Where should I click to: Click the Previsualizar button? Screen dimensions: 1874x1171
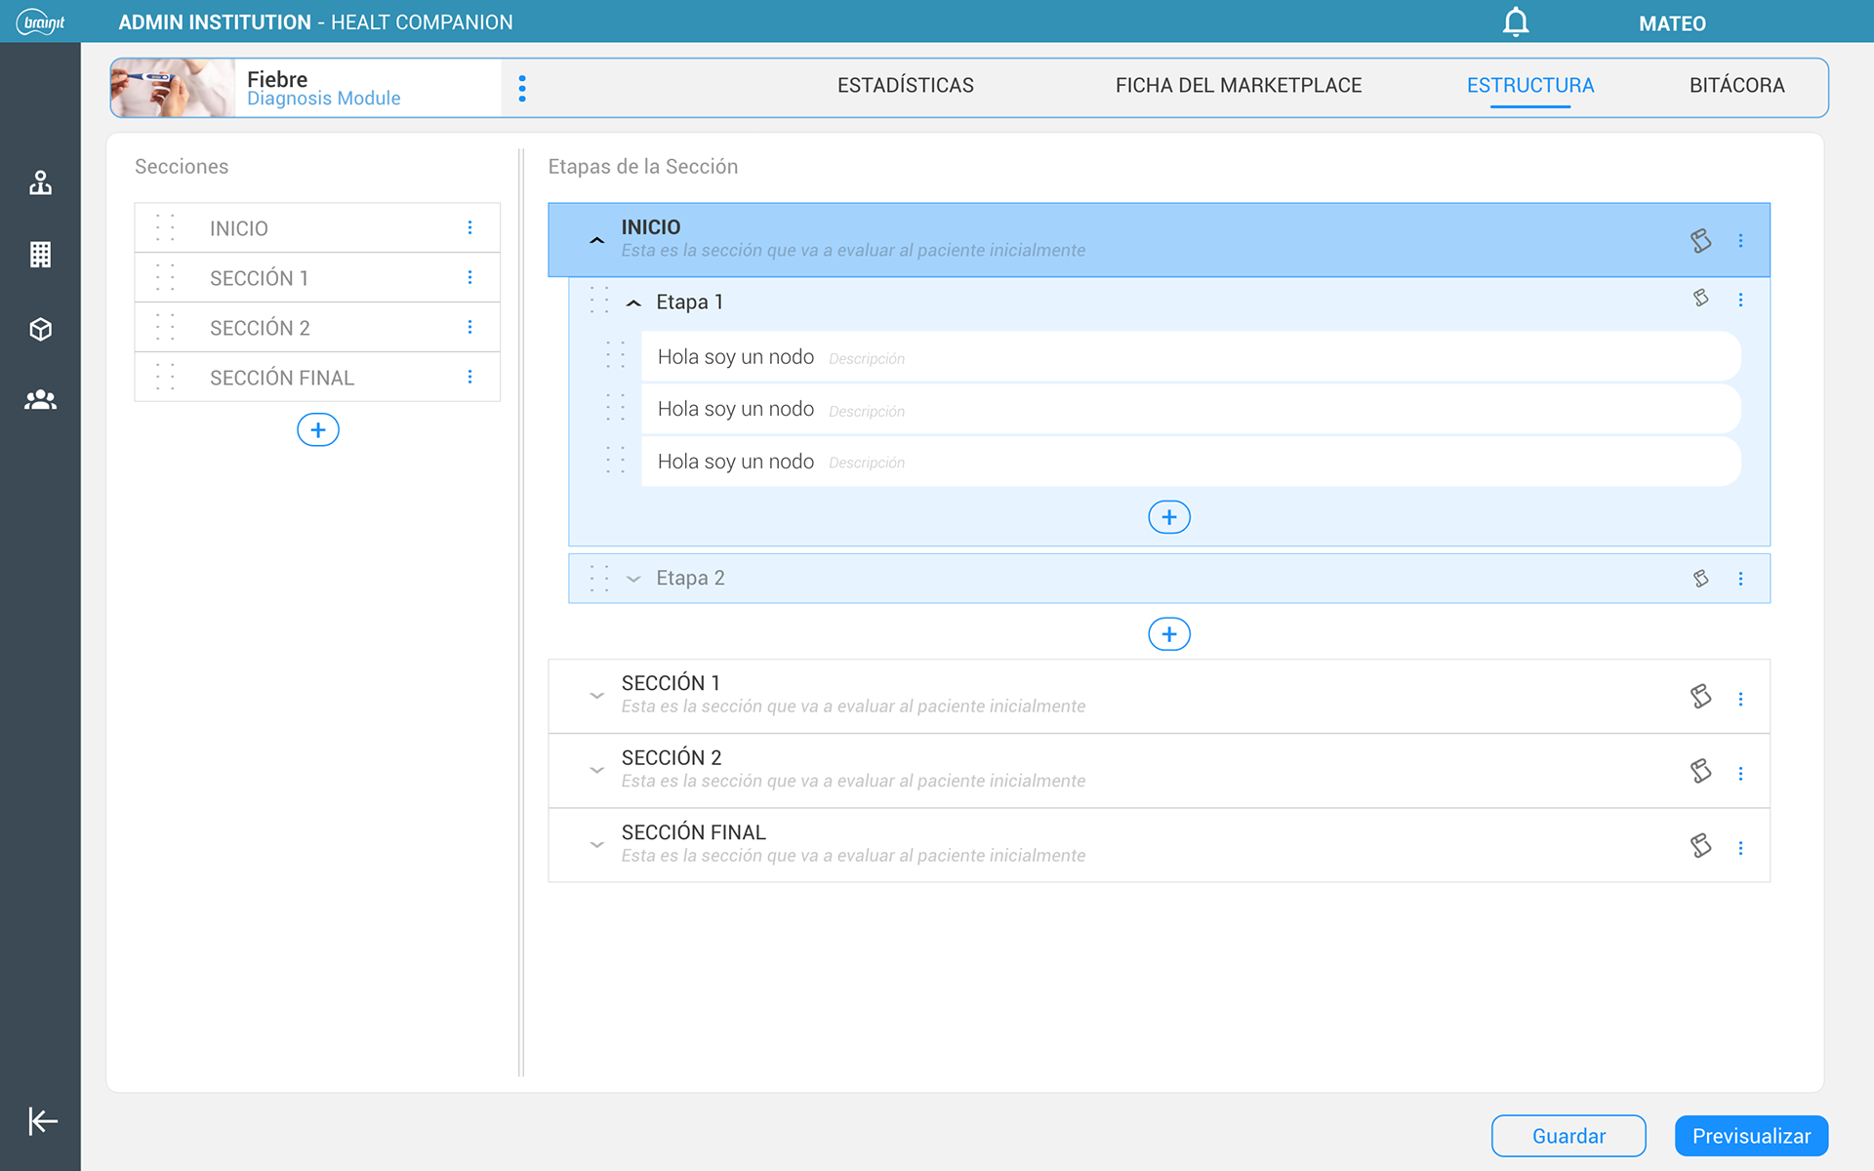coord(1751,1136)
